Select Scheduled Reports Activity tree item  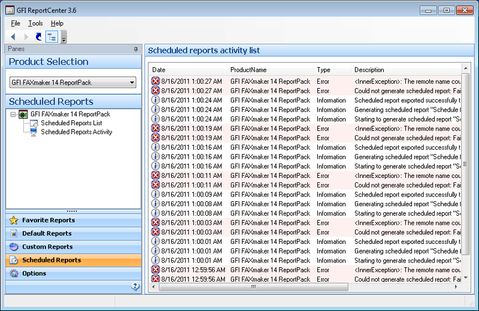click(x=77, y=132)
